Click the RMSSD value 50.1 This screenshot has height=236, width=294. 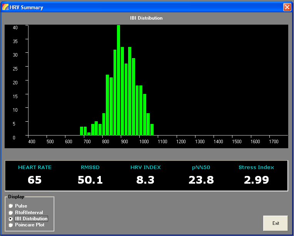click(x=90, y=180)
